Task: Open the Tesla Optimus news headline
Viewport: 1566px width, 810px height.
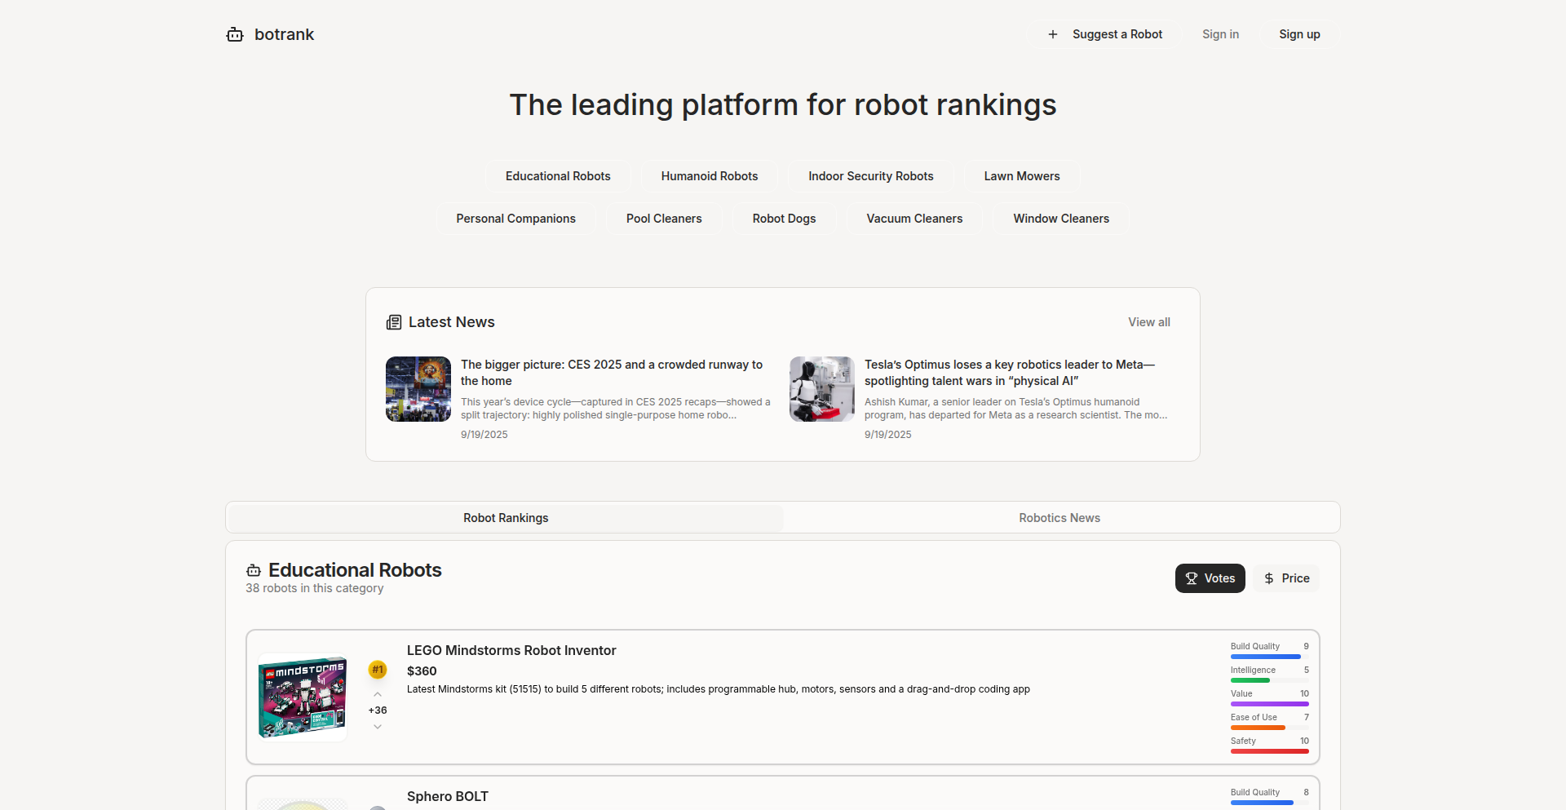Action: 1010,373
